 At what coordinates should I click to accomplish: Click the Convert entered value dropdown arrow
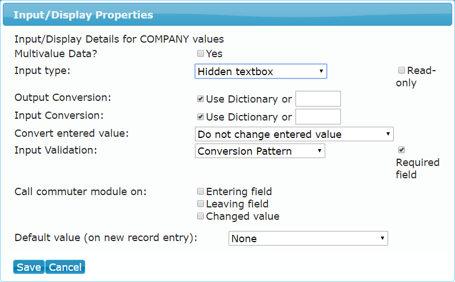[x=388, y=134]
